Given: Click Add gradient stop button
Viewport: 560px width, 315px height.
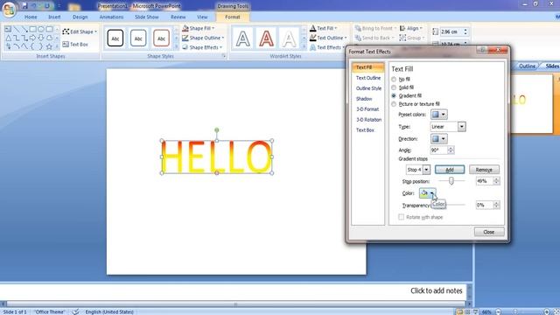Looking at the screenshot, I should pyautogui.click(x=450, y=170).
